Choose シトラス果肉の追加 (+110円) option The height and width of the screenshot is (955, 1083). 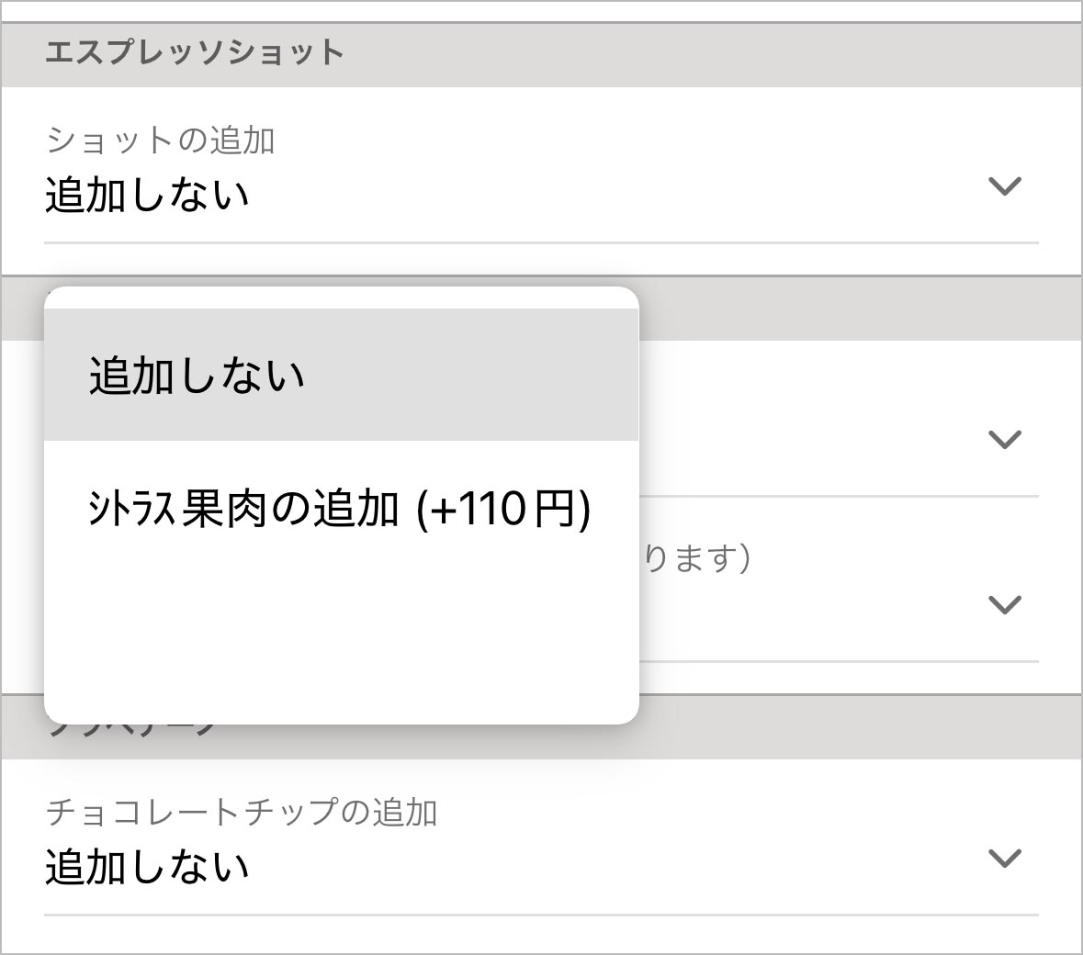(339, 509)
